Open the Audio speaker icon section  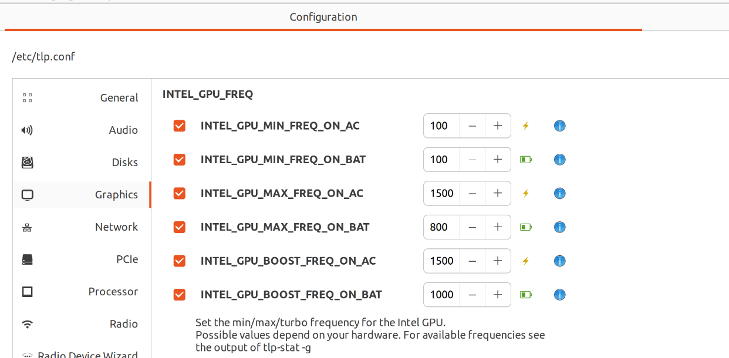(x=27, y=130)
